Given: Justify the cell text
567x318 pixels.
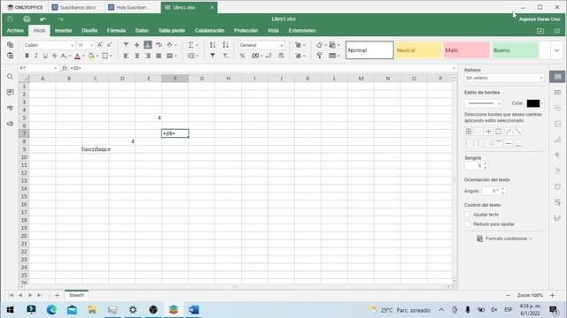Looking at the screenshot, I should point(159,56).
